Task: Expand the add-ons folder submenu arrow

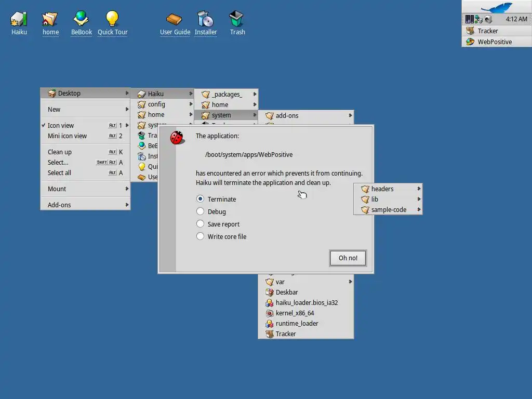Action: coord(350,115)
